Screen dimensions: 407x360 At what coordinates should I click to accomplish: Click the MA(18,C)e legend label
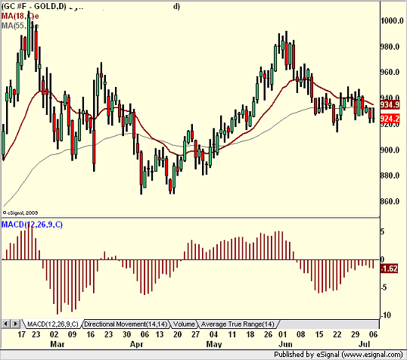(x=20, y=16)
